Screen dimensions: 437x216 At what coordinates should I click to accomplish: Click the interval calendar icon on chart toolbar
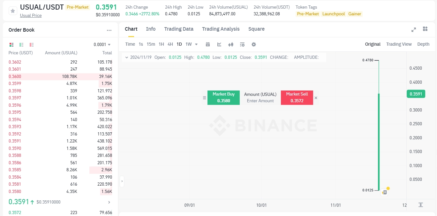click(208, 44)
